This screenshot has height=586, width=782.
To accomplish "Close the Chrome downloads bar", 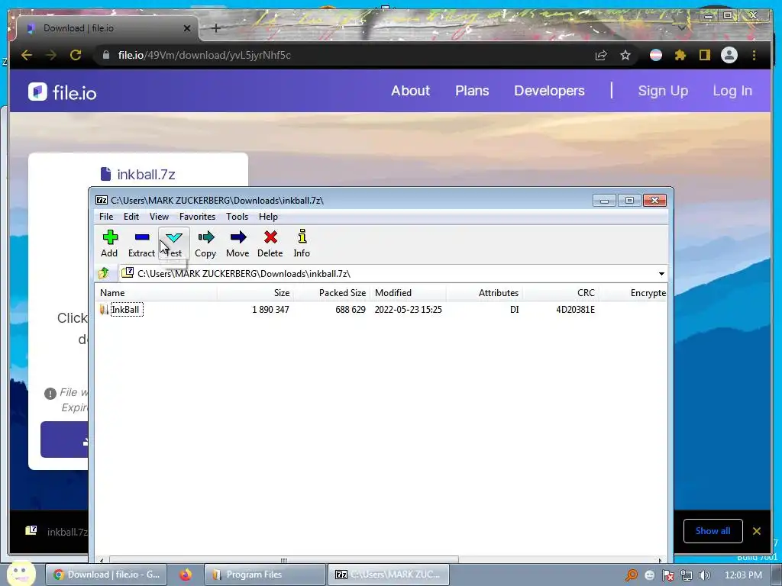I will point(757,531).
